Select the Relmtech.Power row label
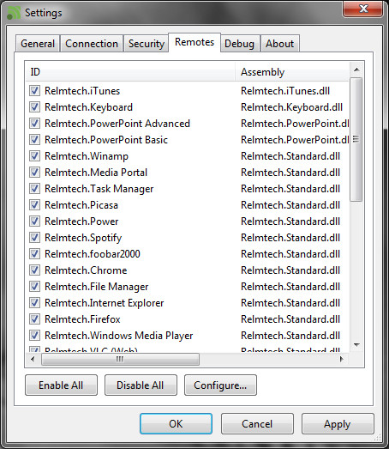This screenshot has height=449, width=389. (81, 221)
